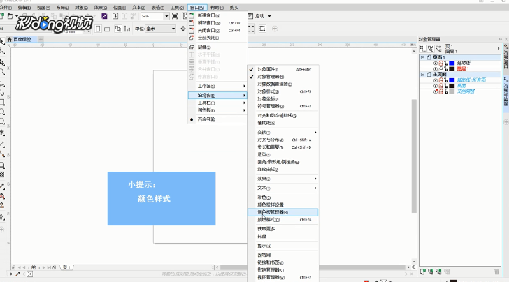
Task: Click Edit Across Layers icon in Object Manager
Action: pyautogui.click(x=431, y=49)
